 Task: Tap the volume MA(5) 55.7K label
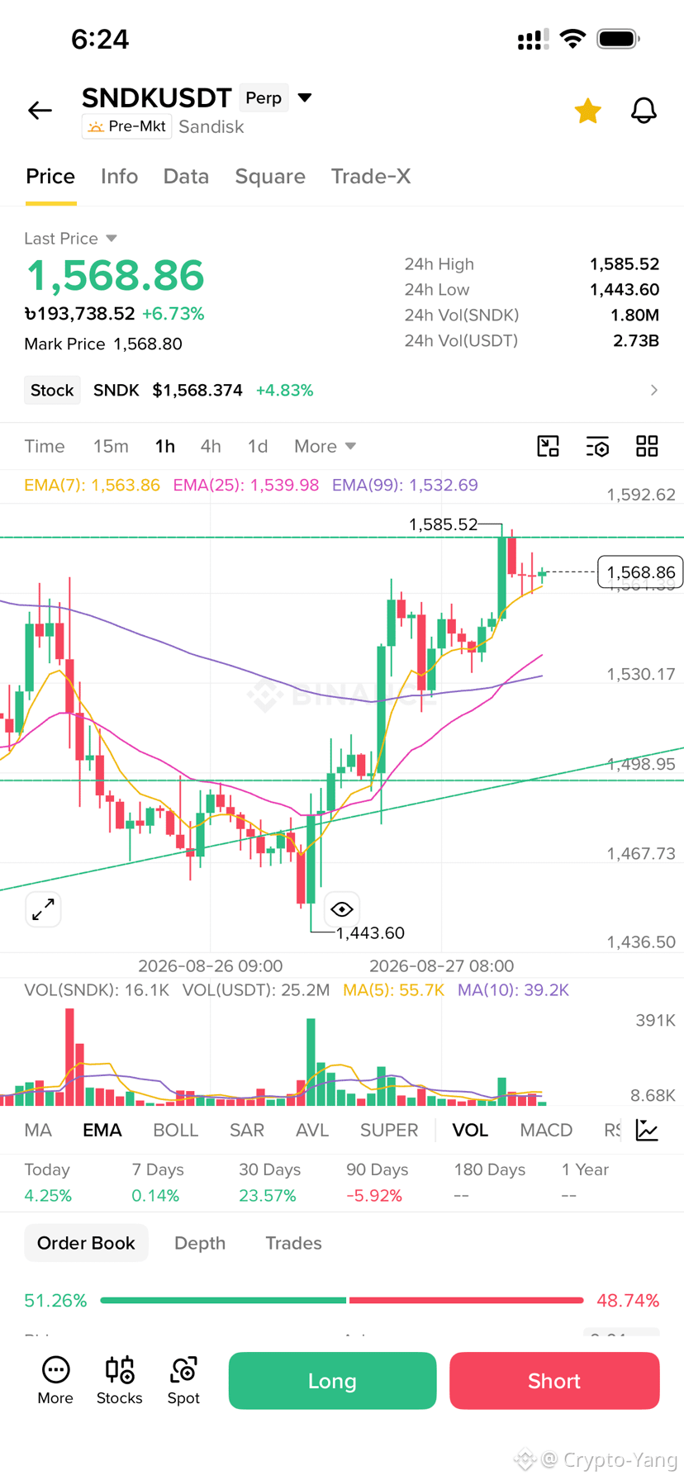393,989
